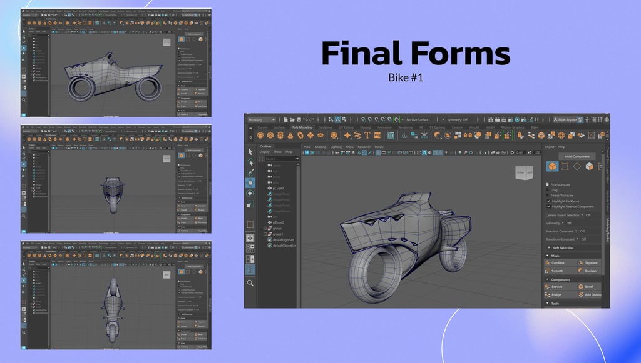This screenshot has width=641, height=363.
Task: Choose Face Selection cube icon in large window toolkit
Action: click(x=589, y=166)
